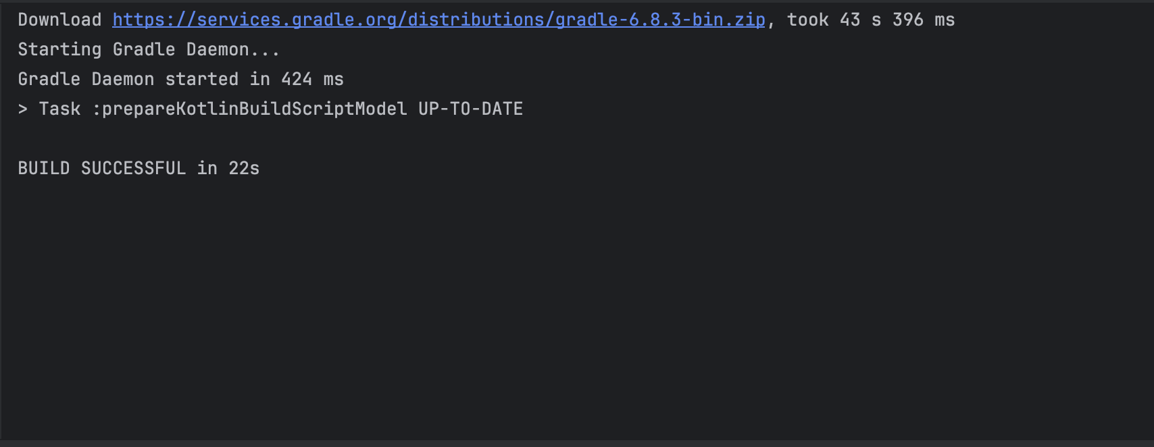Click the '396 ms' text in first line
Image resolution: width=1154 pixels, height=447 pixels.
coord(924,20)
